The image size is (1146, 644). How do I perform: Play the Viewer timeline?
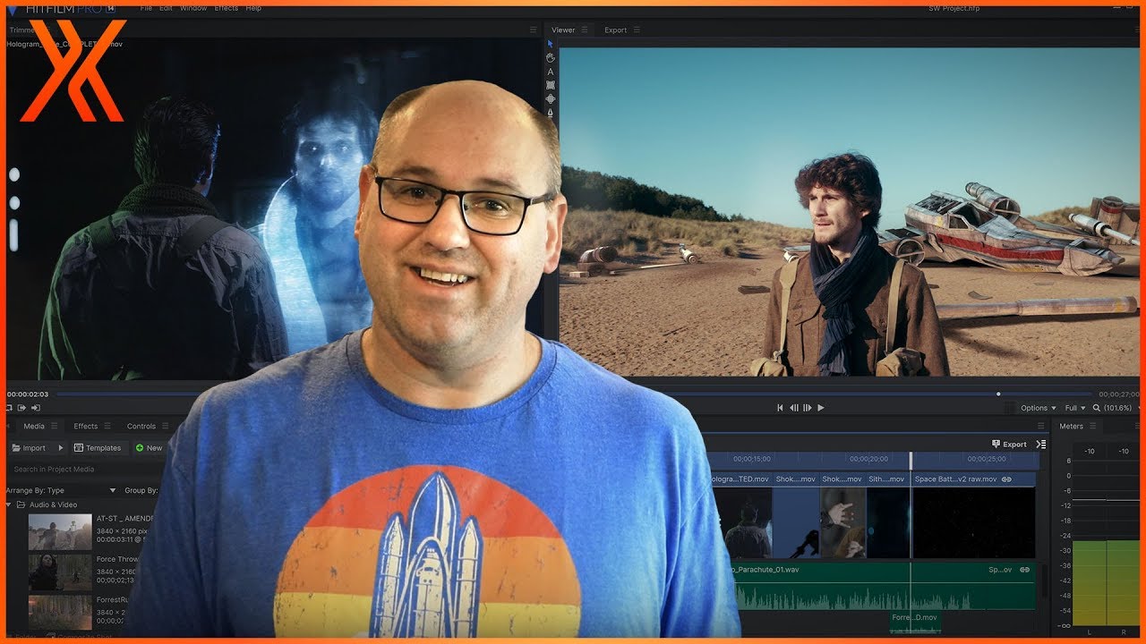821,408
